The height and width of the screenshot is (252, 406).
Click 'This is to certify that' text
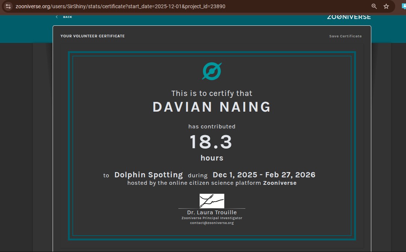pyautogui.click(x=212, y=93)
